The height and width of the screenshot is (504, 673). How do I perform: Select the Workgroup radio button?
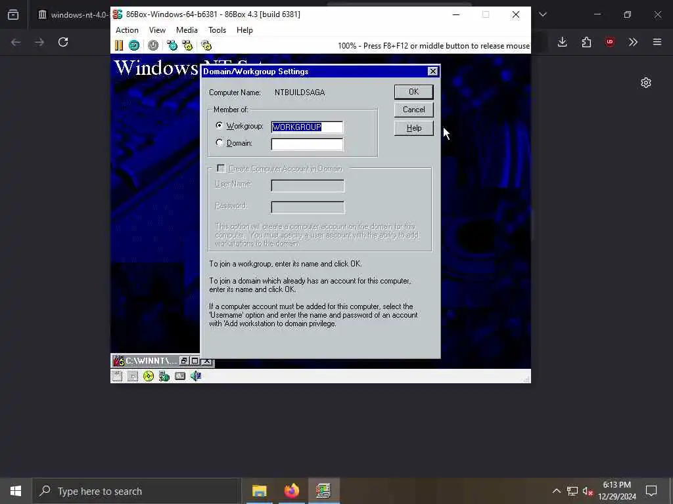click(x=220, y=125)
